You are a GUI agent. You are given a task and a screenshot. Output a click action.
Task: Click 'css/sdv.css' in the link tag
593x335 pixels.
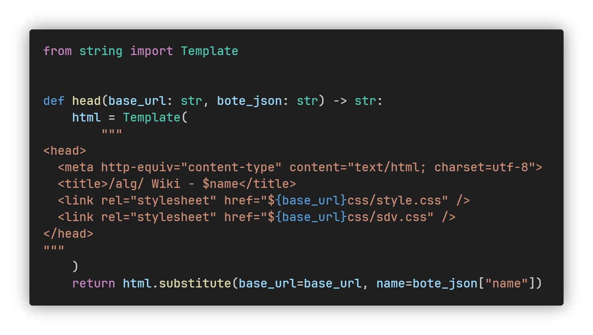pyautogui.click(x=387, y=217)
